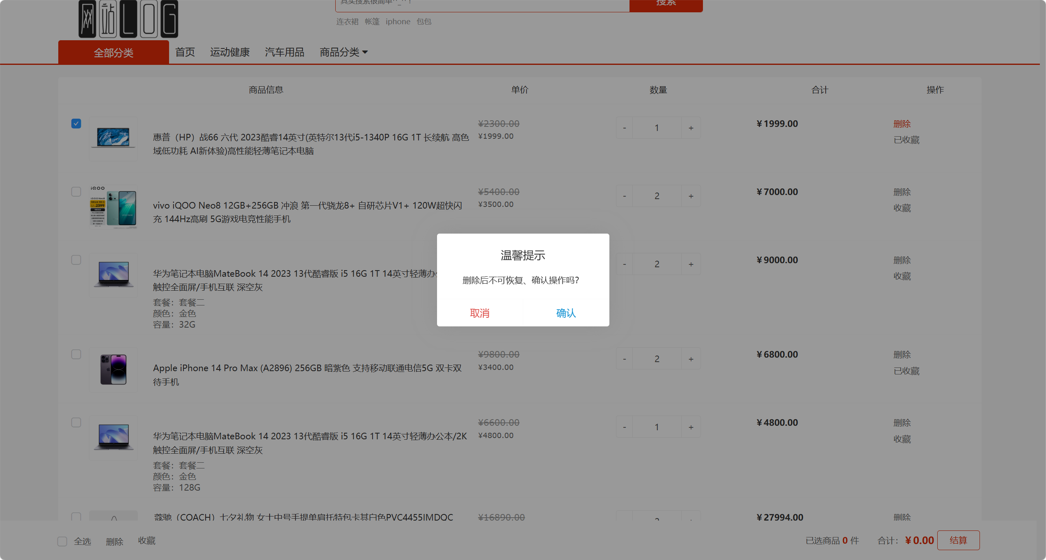Open the 汽车用品 menu item
The height and width of the screenshot is (560, 1046).
[285, 52]
